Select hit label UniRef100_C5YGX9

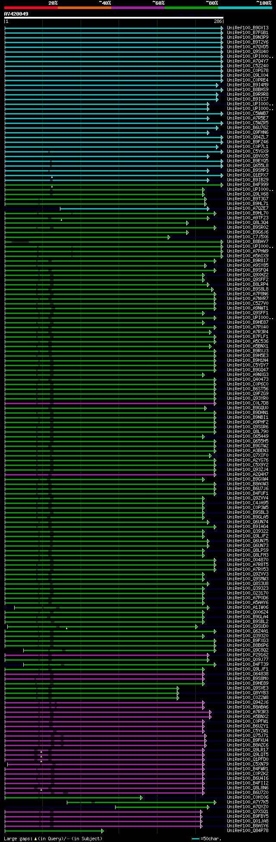pos(248,152)
